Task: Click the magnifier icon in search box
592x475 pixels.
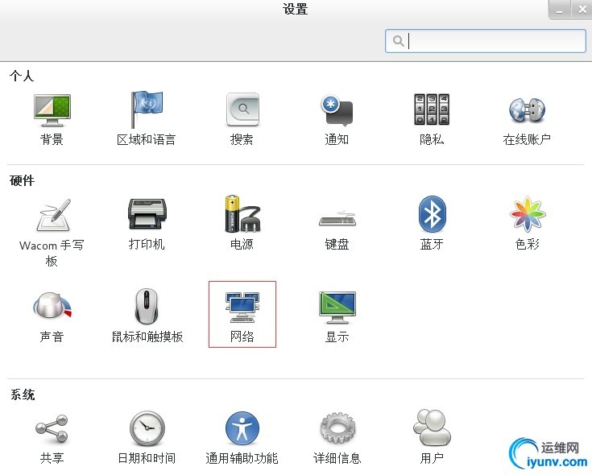Action: click(x=399, y=41)
